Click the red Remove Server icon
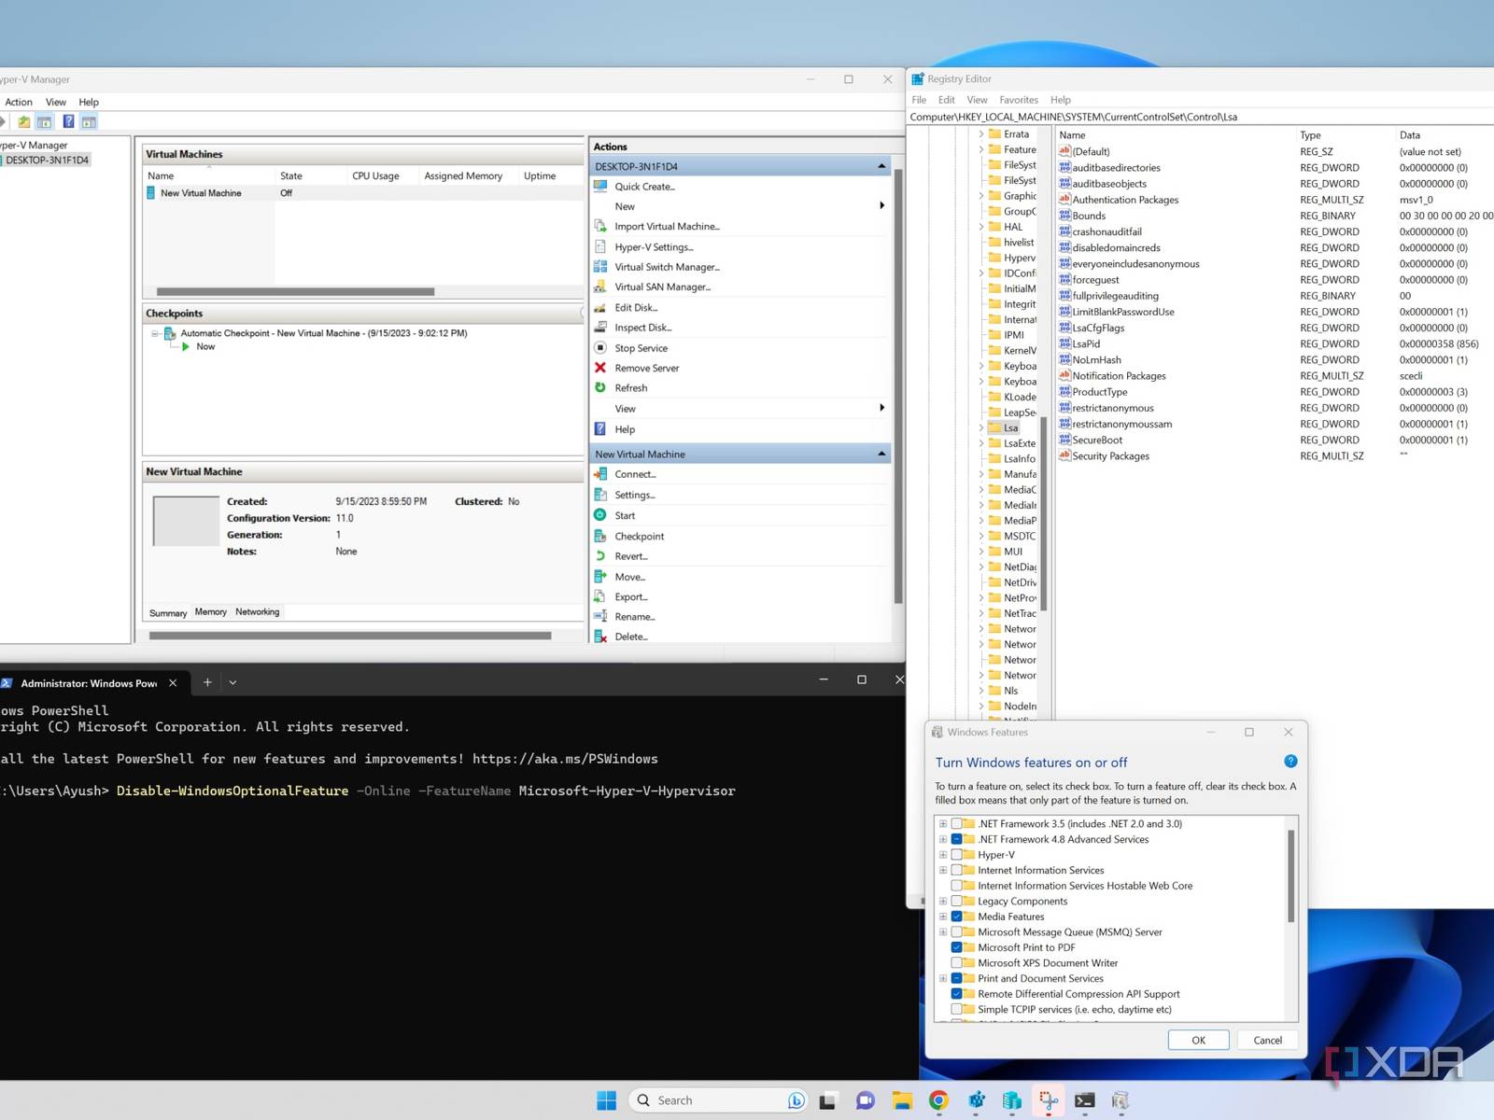Viewport: 1494px width, 1120px height. tap(600, 368)
